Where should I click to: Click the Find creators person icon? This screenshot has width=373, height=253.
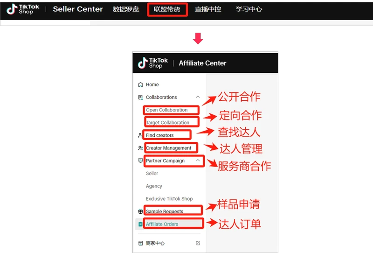pos(140,135)
